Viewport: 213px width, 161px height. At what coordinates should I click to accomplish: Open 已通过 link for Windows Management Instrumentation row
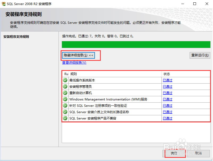tap(168, 99)
